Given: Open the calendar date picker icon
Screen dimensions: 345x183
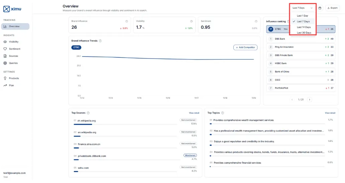Looking at the screenshot, I should click(320, 8).
